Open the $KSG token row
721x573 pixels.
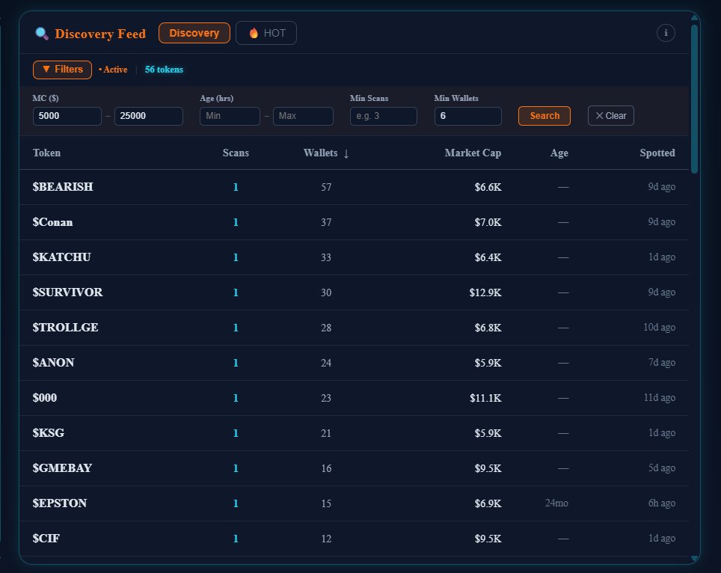pos(354,433)
